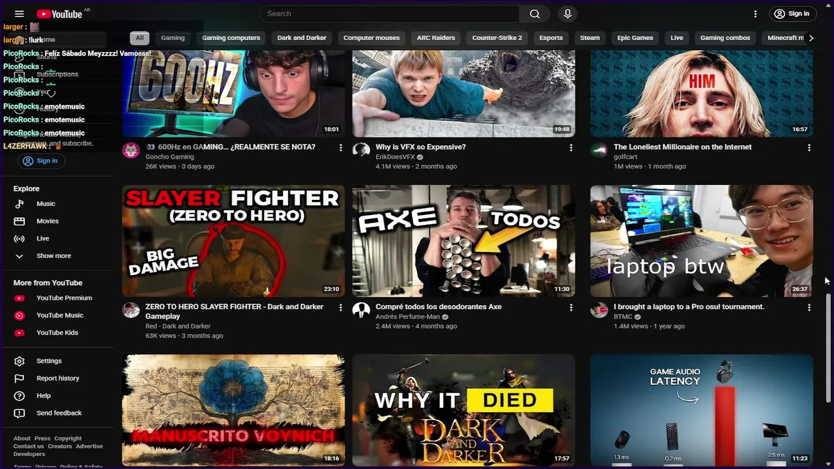Open 'The Loneliest Millionaire on the Internet' title
The image size is (834, 469).
(x=682, y=147)
